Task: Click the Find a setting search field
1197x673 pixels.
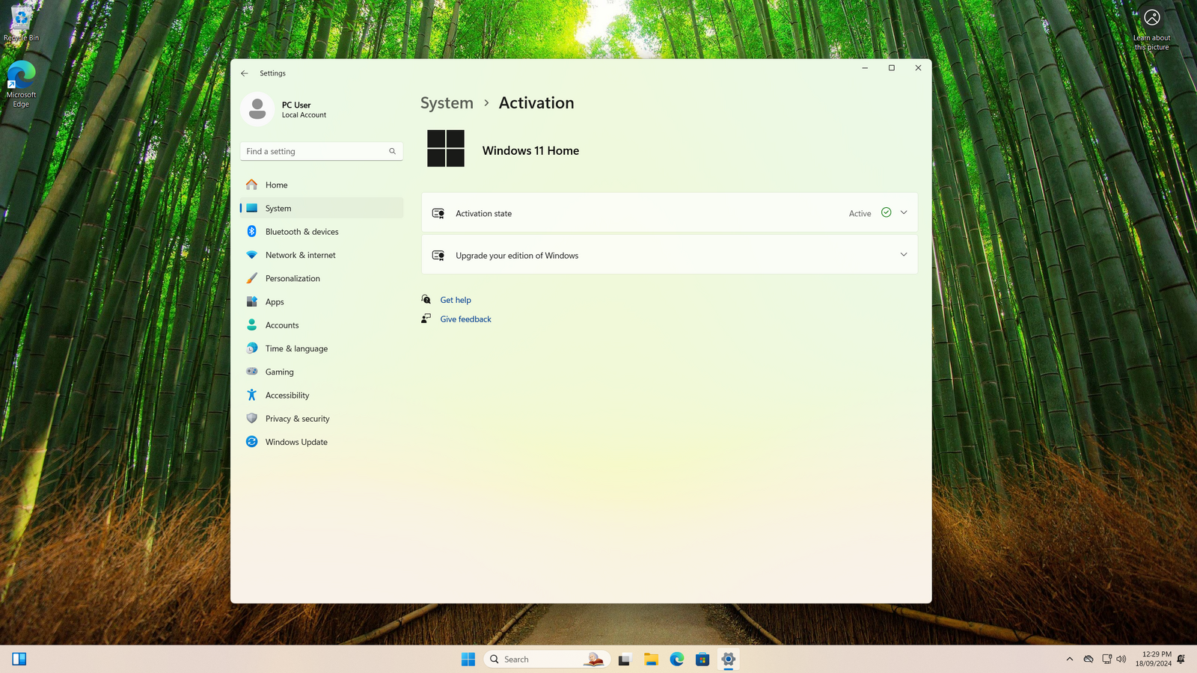Action: pos(322,151)
